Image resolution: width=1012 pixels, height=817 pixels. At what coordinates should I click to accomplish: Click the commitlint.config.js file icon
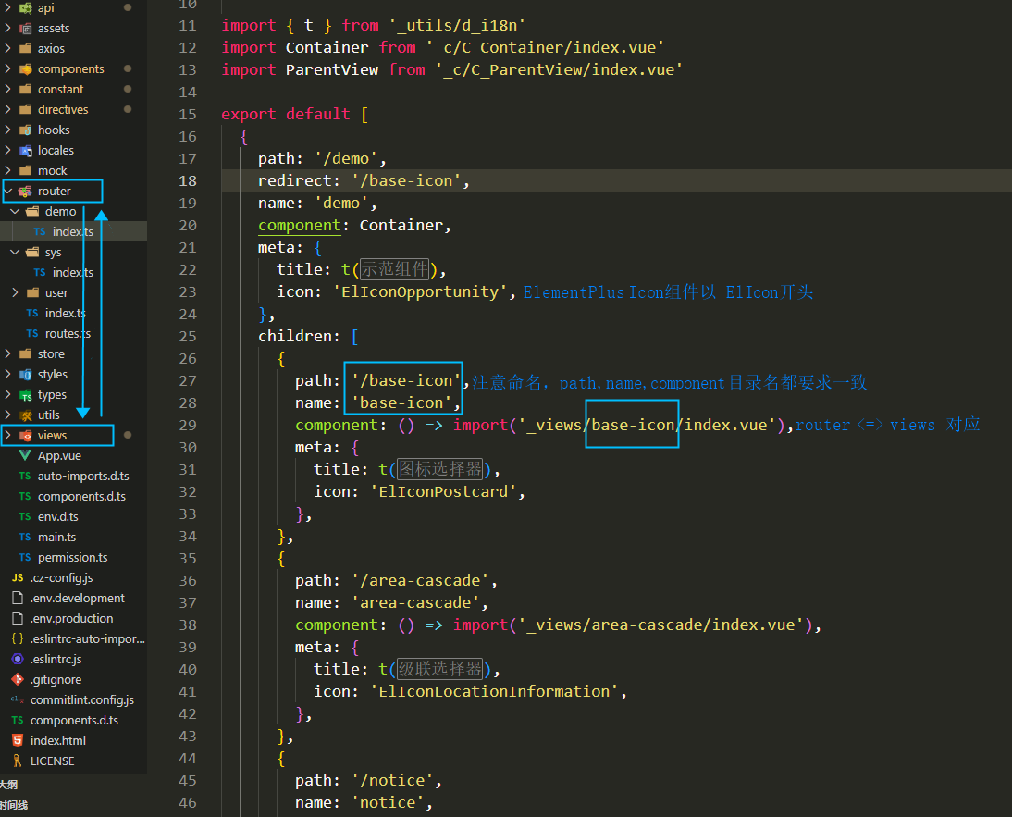click(18, 699)
